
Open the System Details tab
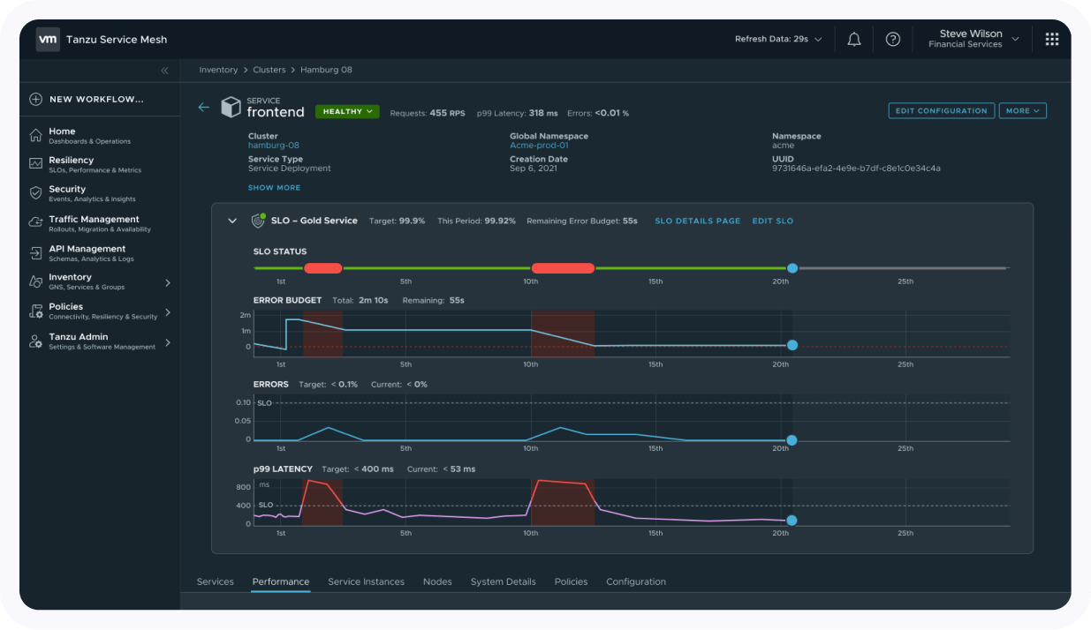pos(503,581)
